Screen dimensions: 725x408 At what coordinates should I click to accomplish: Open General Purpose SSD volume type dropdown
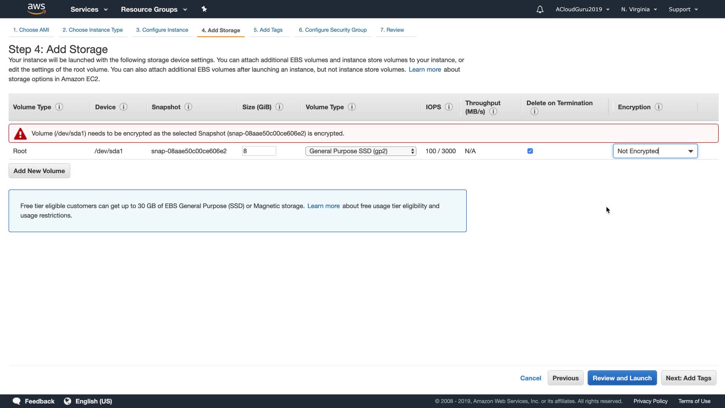361,151
